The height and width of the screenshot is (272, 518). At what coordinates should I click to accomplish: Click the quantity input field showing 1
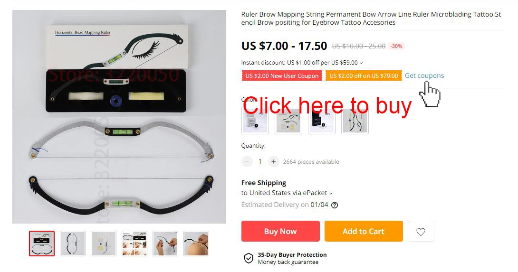point(260,161)
